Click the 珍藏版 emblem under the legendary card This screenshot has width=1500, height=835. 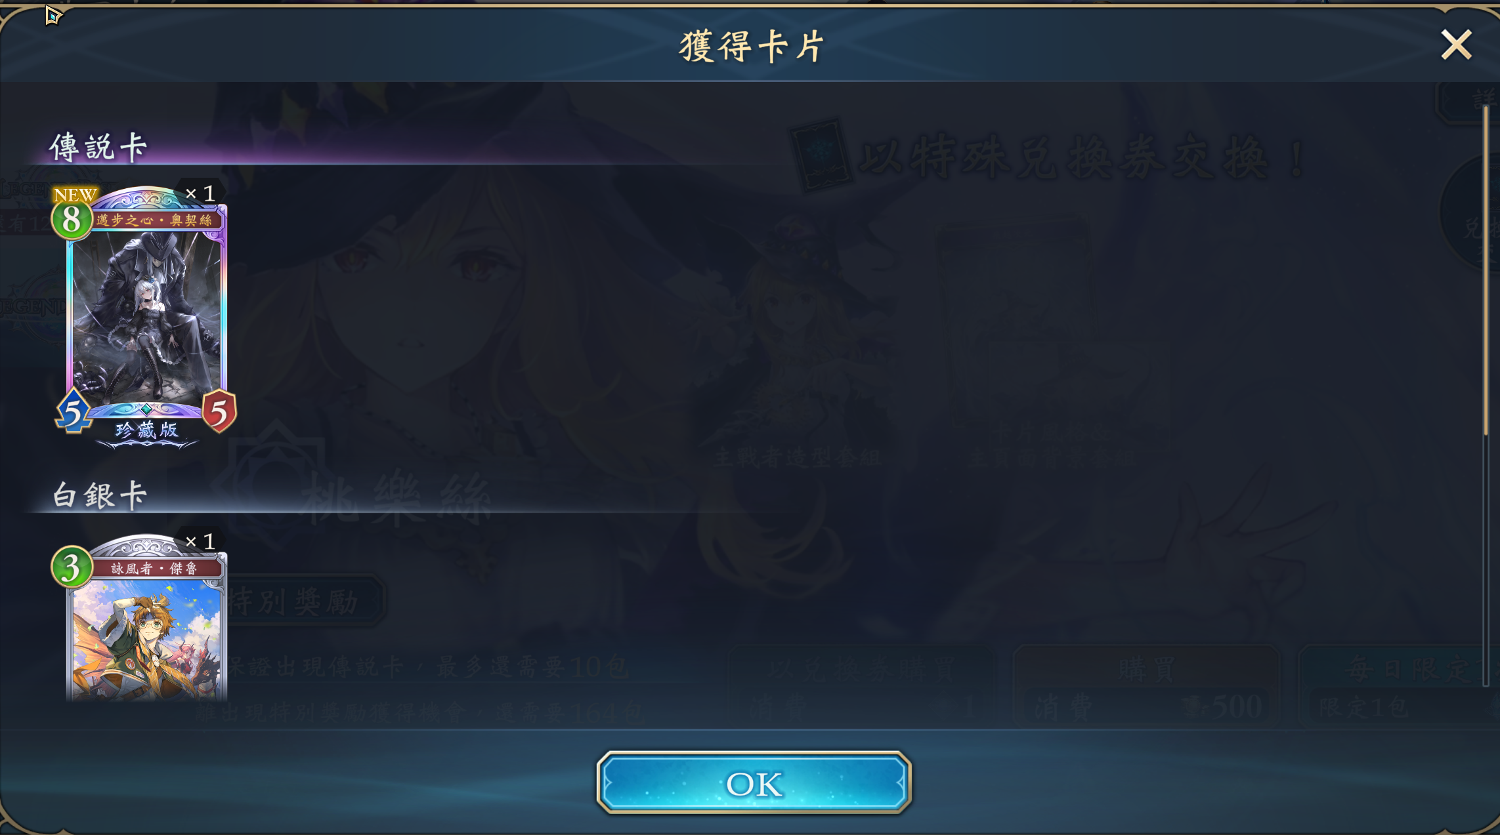click(147, 431)
